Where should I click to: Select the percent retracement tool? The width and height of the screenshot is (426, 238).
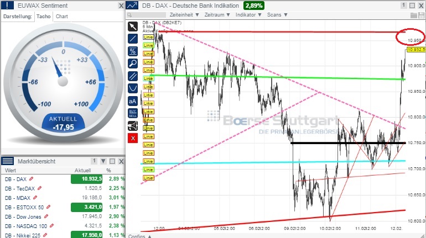(133, 51)
